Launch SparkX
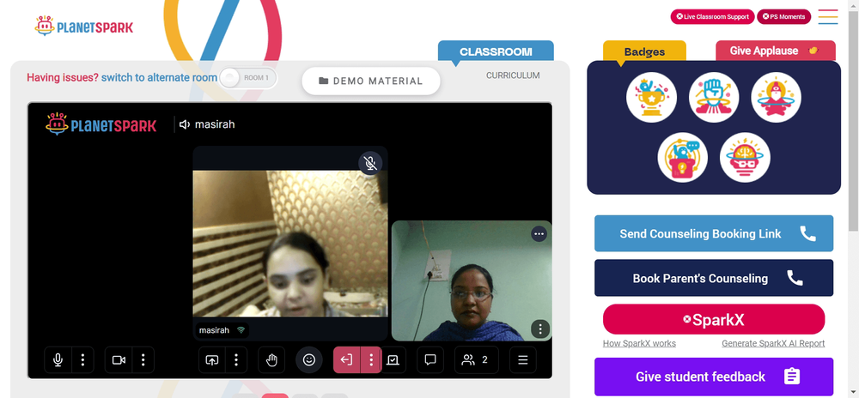The image size is (859, 398). pyautogui.click(x=714, y=319)
